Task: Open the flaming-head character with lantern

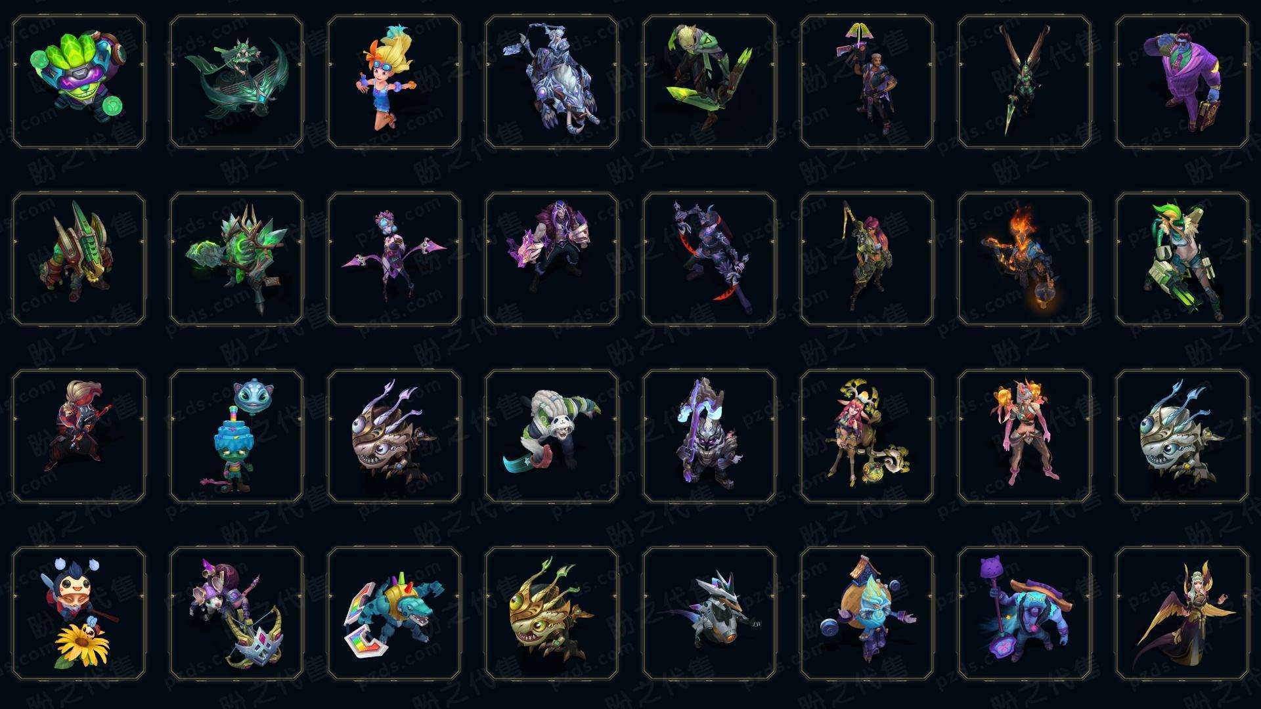Action: click(x=1025, y=259)
